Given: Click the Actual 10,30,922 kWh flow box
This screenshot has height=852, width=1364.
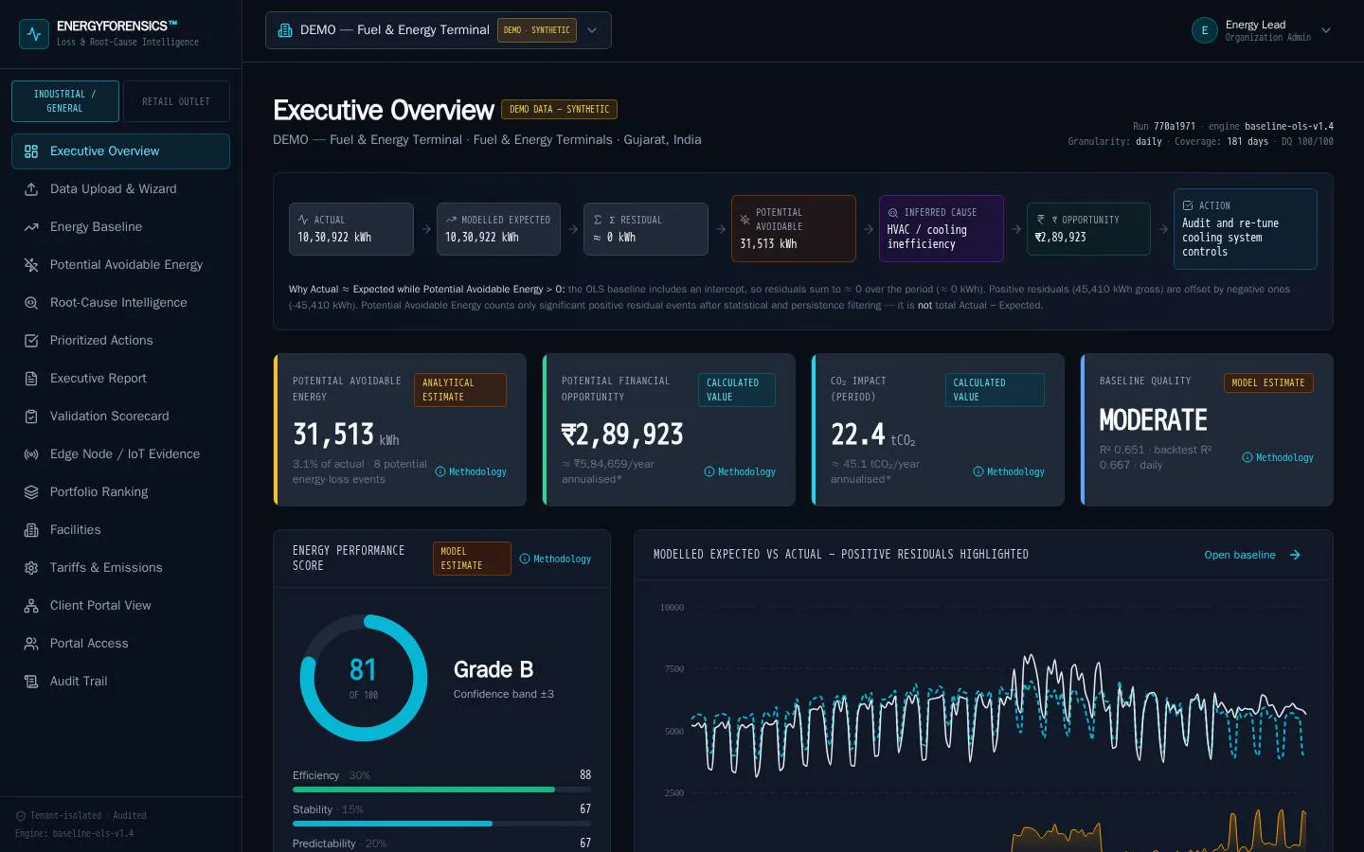Looking at the screenshot, I should 351,229.
